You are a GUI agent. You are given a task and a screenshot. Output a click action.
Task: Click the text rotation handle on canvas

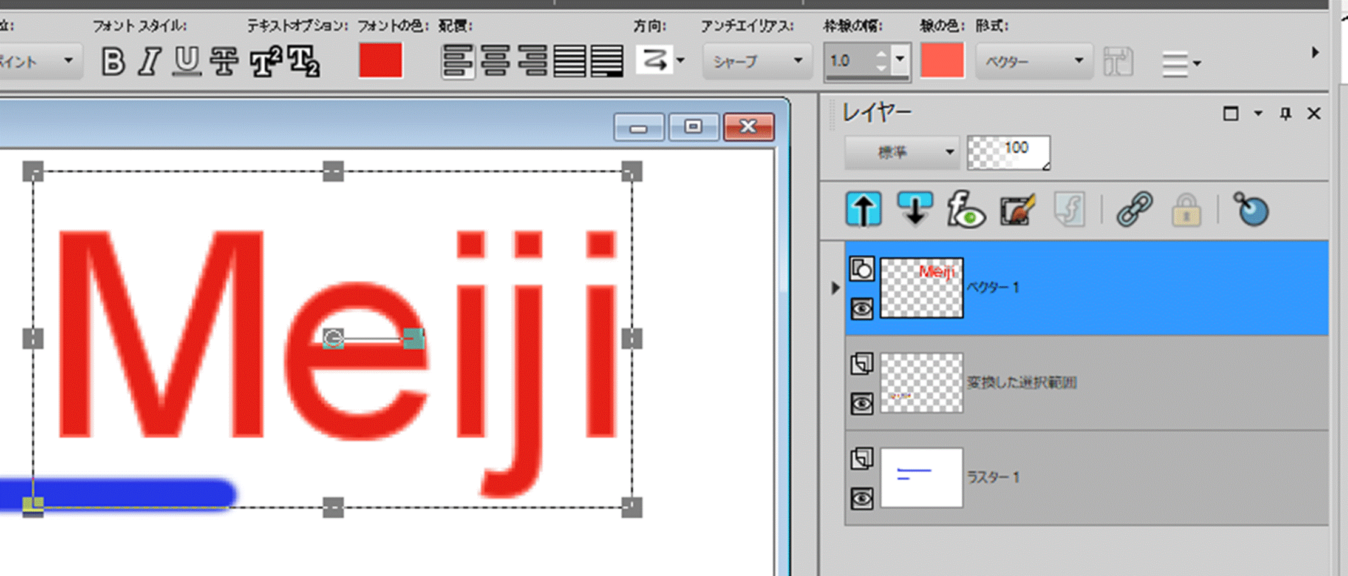(414, 338)
